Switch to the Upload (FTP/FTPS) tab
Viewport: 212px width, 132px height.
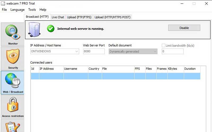pyautogui.click(x=79, y=17)
